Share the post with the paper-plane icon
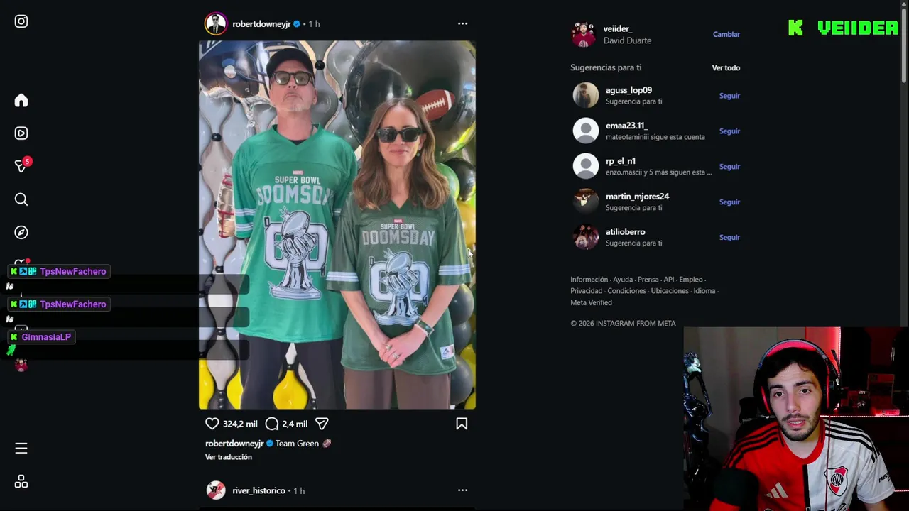This screenshot has height=511, width=909. [322, 424]
